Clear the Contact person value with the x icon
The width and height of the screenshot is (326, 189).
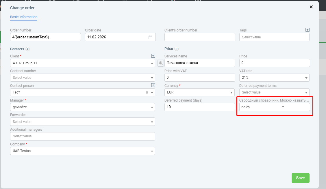click(x=147, y=93)
